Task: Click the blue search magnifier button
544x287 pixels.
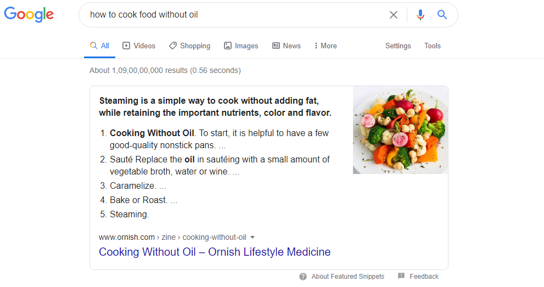Action: click(442, 15)
